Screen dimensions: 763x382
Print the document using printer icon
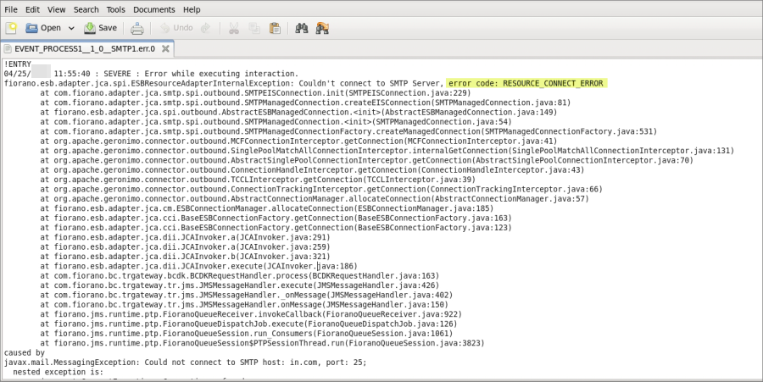tap(137, 28)
